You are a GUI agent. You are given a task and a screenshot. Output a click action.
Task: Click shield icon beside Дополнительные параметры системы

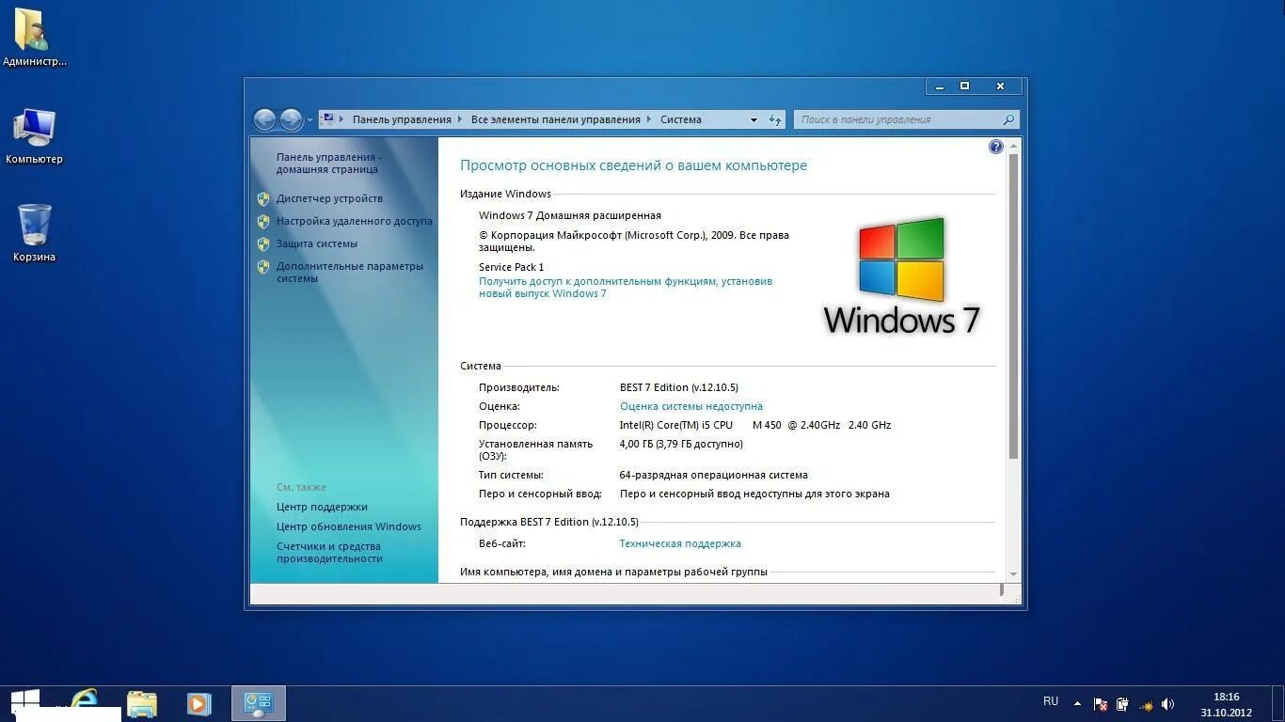(x=263, y=267)
